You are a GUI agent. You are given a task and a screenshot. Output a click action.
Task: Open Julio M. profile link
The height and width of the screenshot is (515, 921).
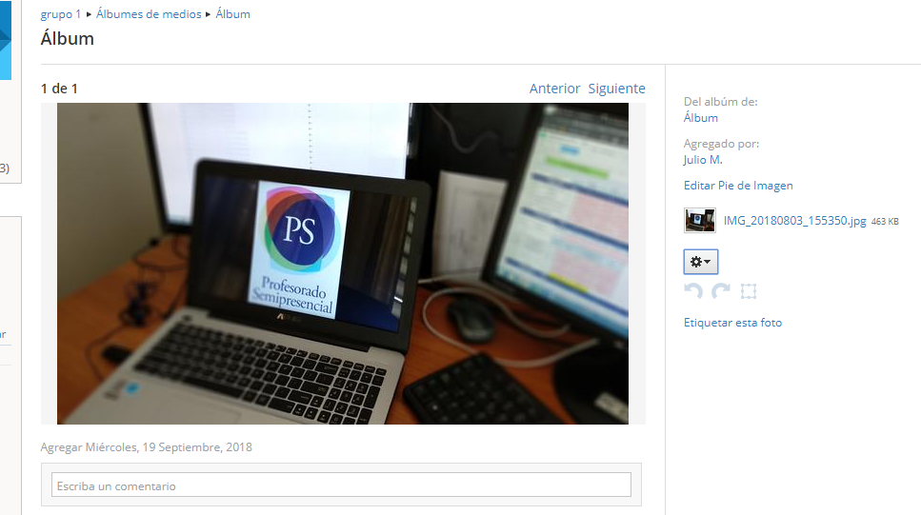[703, 160]
